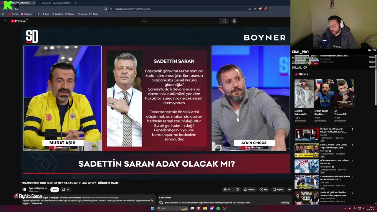This screenshot has height=212, width=377.
Task: Open the Speedtest bookmark
Action: pyautogui.click(x=57, y=14)
